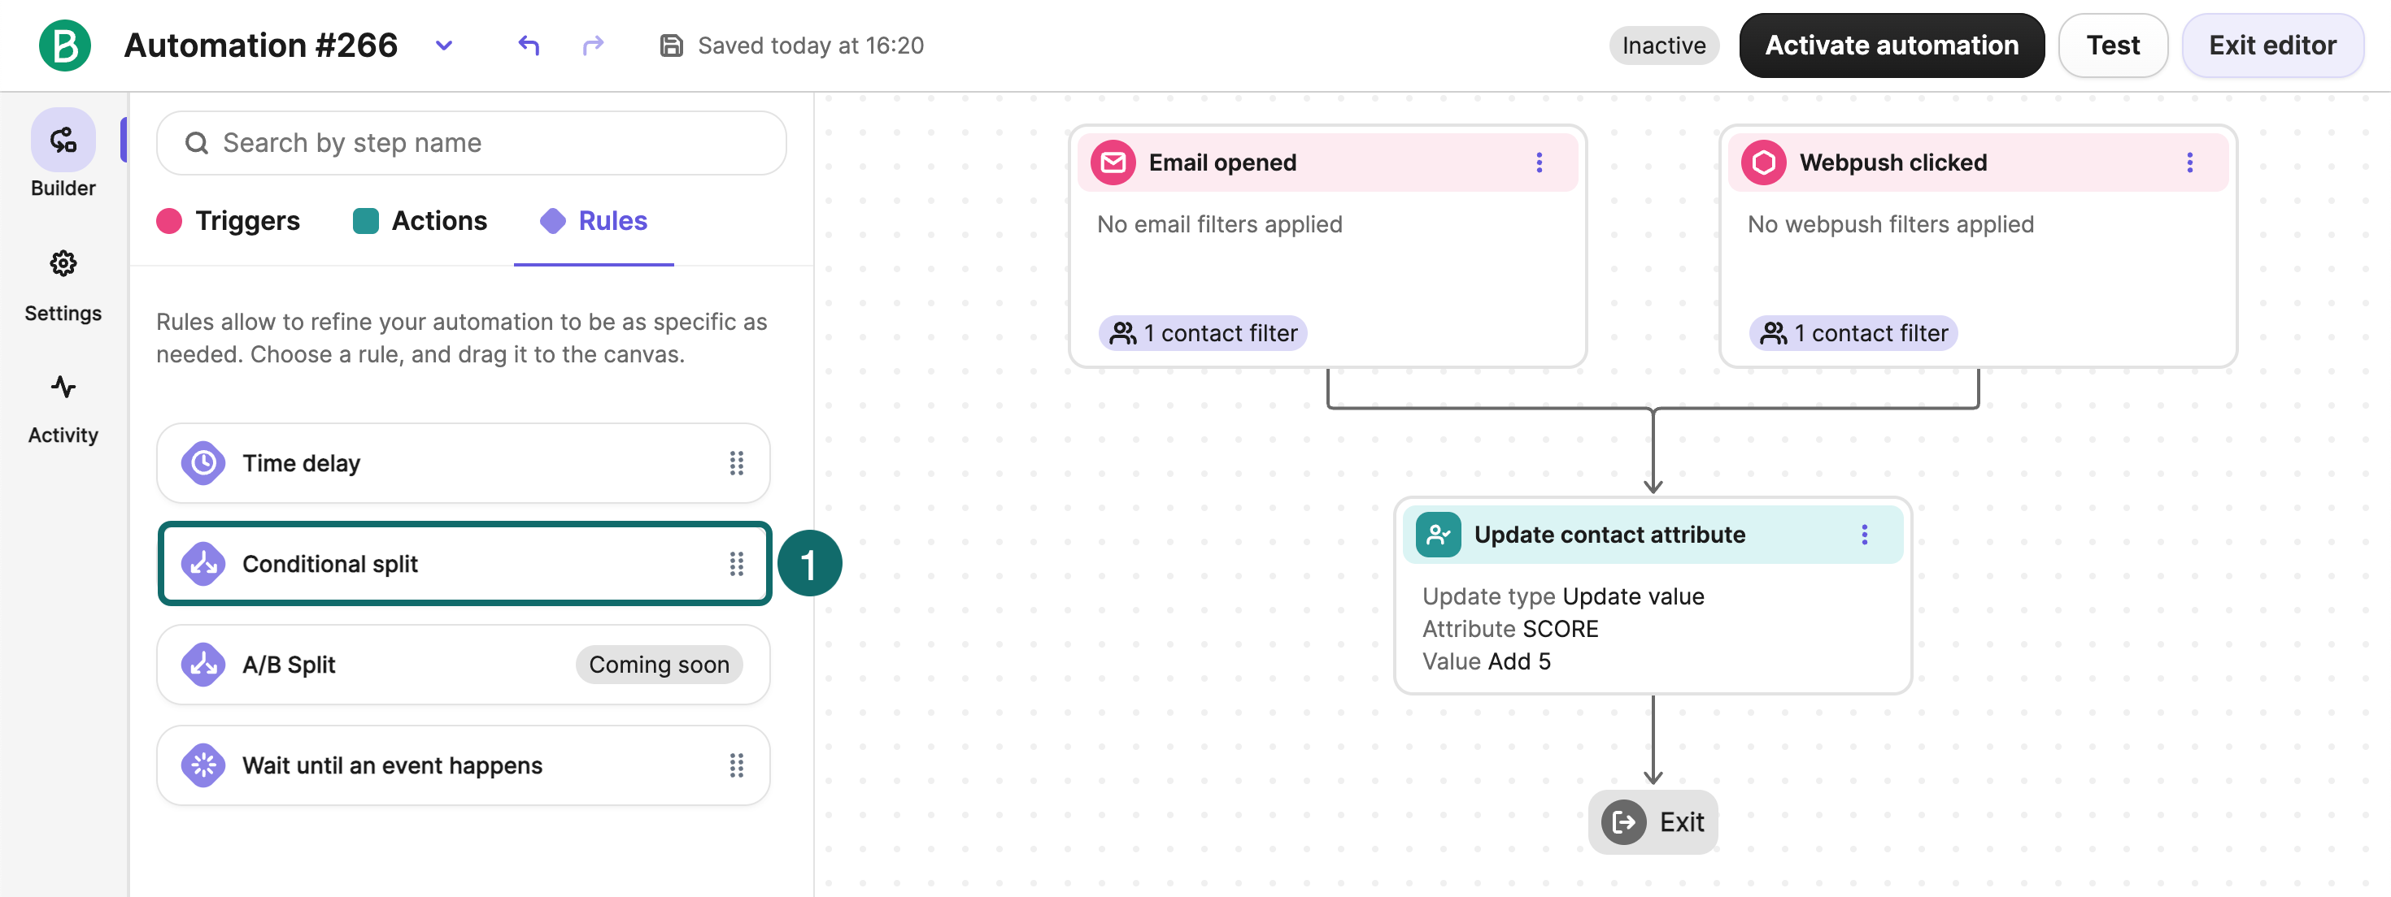Screen dimensions: 2391x897
Task: Click the Brevo logo icon
Action: tap(64, 45)
